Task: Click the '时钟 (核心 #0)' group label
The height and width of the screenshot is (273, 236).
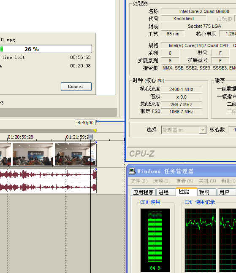Action: [148, 80]
